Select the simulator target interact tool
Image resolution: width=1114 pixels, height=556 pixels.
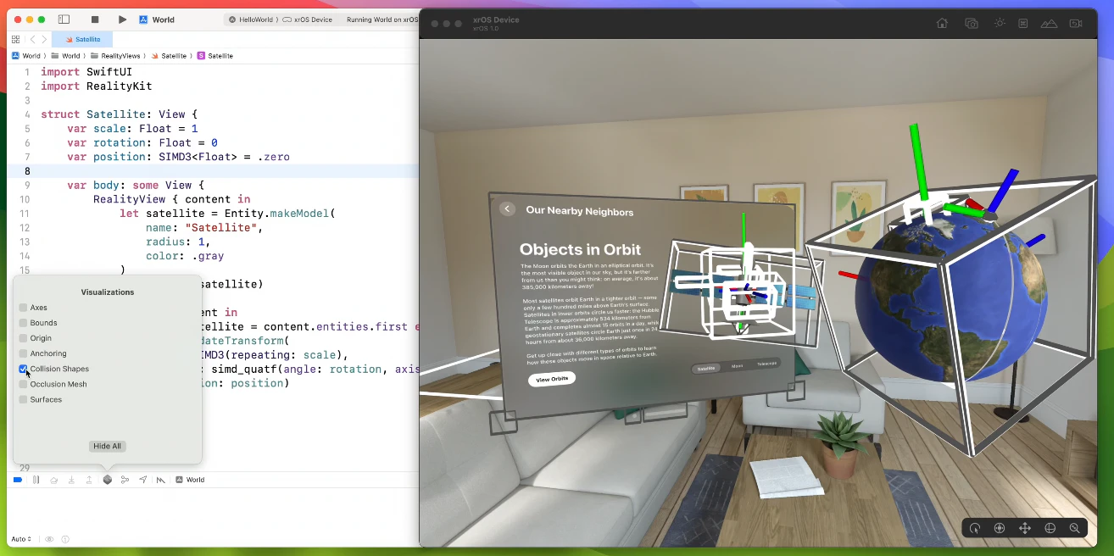tap(1000, 528)
